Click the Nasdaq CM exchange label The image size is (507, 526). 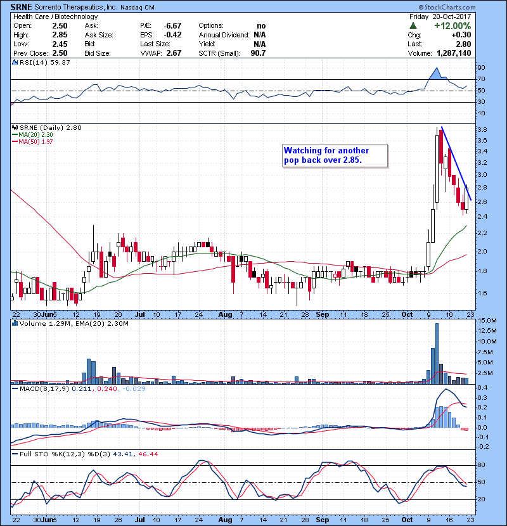[x=138, y=8]
